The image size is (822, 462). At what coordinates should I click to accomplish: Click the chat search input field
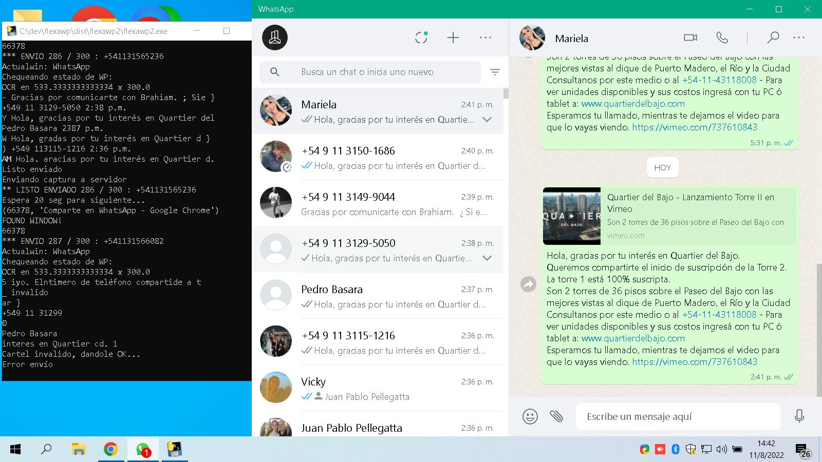coord(370,72)
